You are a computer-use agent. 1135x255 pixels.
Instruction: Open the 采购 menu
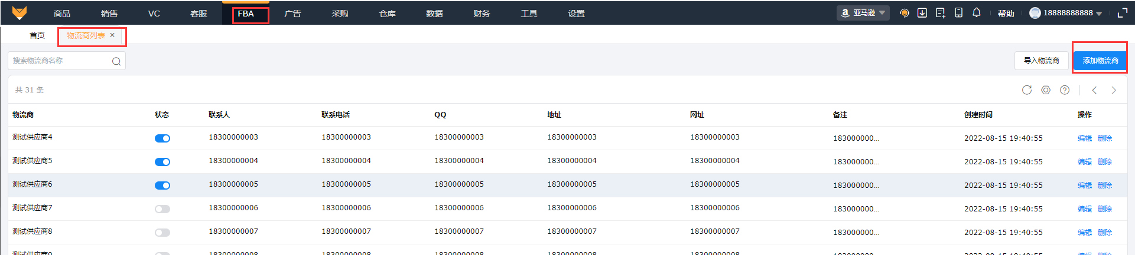tap(340, 14)
